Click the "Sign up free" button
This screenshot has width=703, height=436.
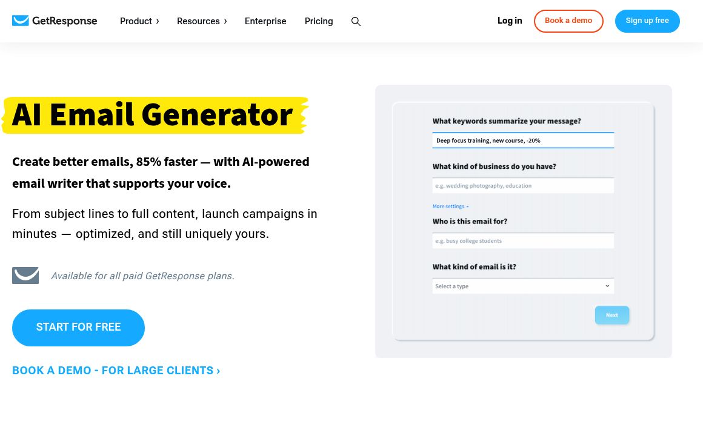[x=647, y=21]
